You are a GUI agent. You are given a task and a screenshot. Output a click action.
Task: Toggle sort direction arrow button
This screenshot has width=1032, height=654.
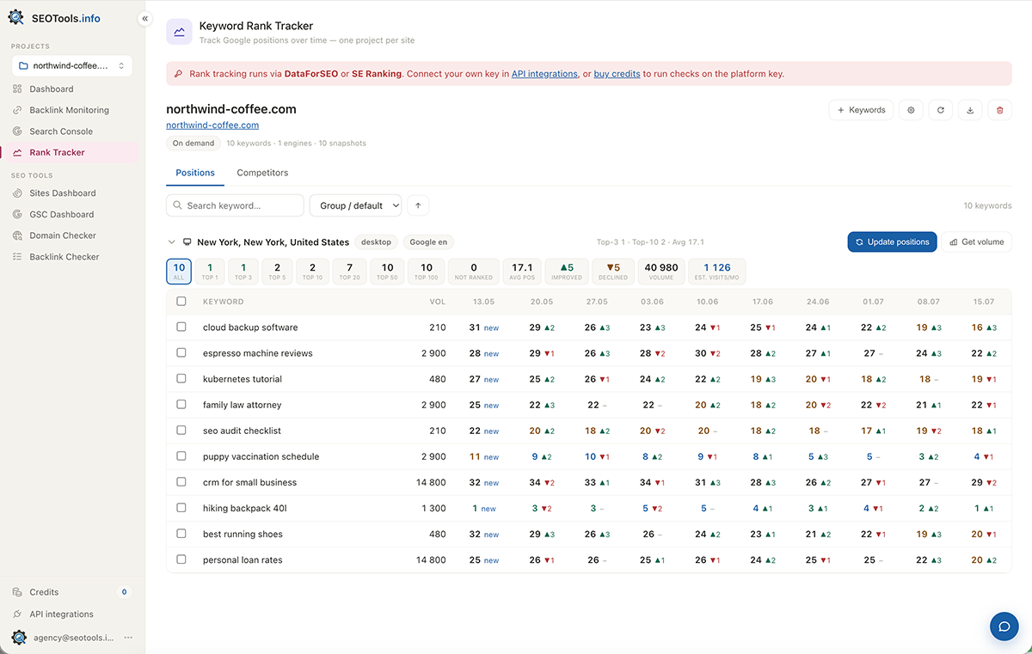coord(419,205)
